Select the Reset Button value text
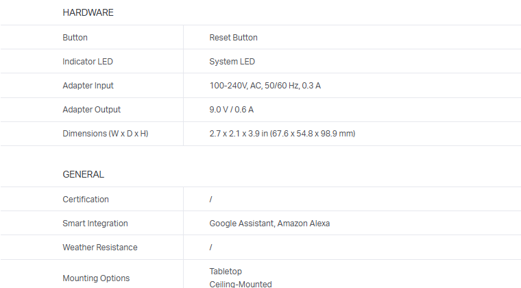 click(x=233, y=38)
